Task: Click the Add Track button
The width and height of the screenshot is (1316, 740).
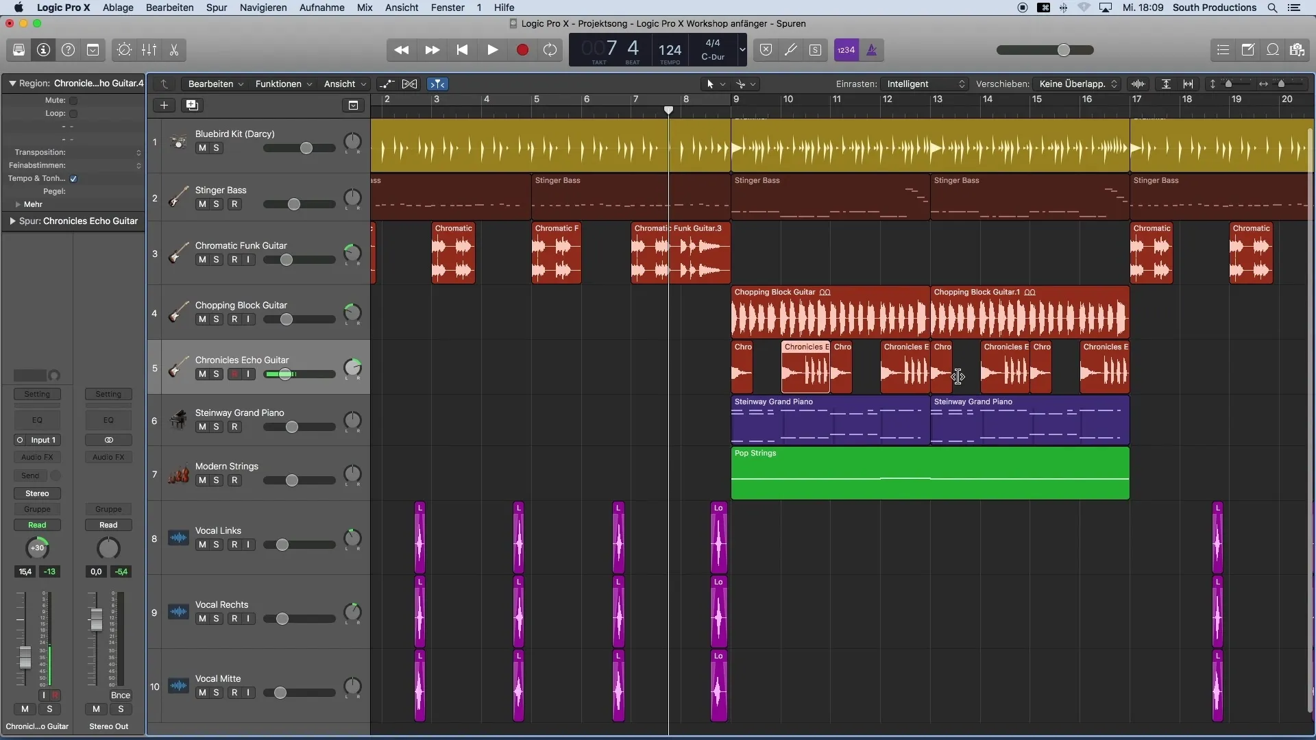Action: (x=164, y=105)
